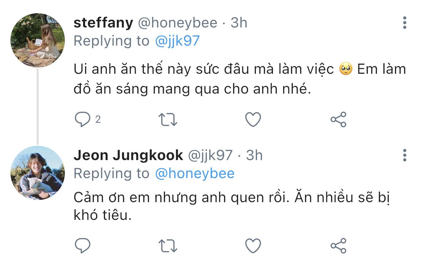433x262 pixels.
Task: Reply to Jeon Jungkook's tweet
Action: 83,246
